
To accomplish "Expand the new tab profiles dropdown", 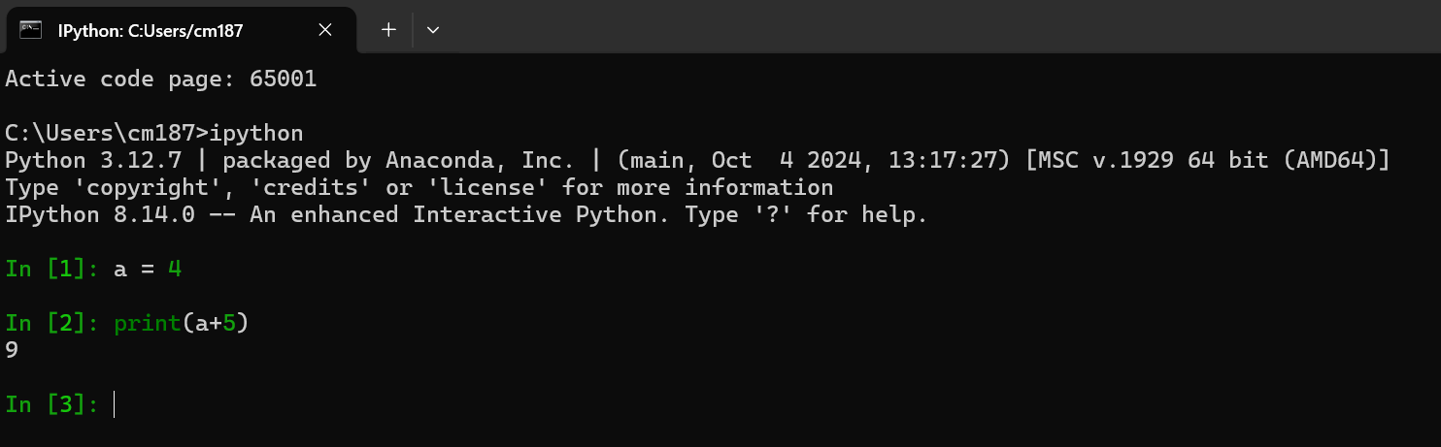I will [x=433, y=30].
